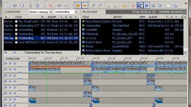Click the play-from-cursor toolbar button
The height and width of the screenshot is (107, 191).
(x=140, y=5)
